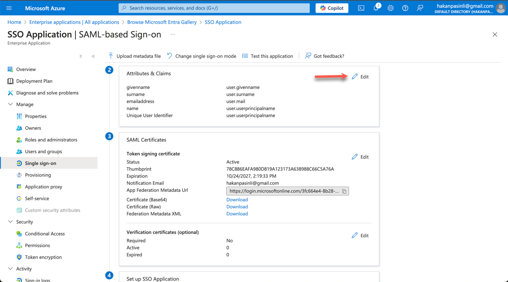Viewport: 508px width, 282px height.
Task: Open the settings gear
Action: [390, 8]
